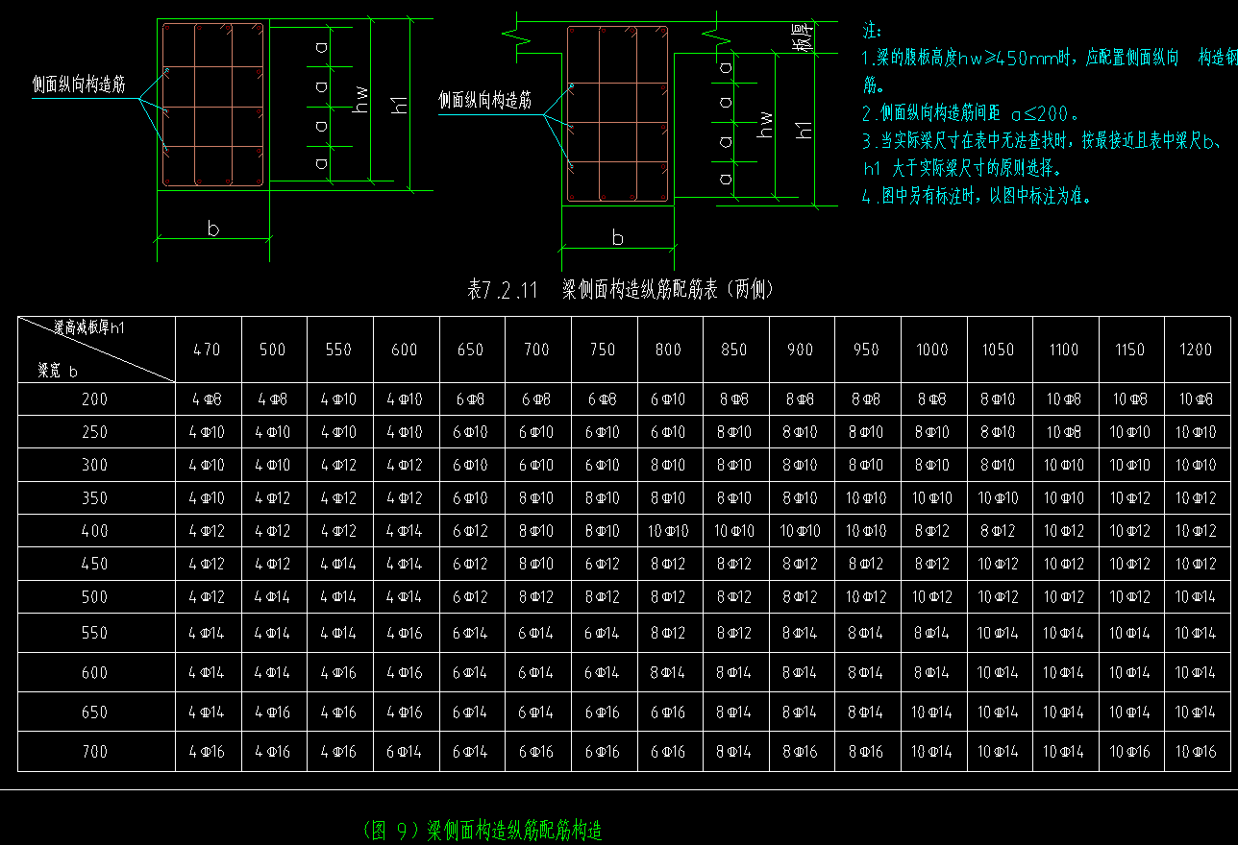
Task: Select header label 梁高或板厚h1 in table corner
Action: [x=89, y=328]
